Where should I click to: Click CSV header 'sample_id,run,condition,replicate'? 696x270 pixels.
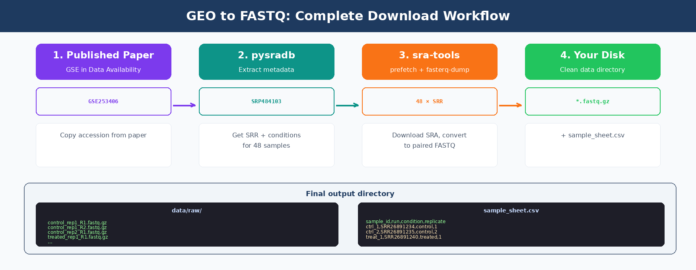click(x=406, y=222)
